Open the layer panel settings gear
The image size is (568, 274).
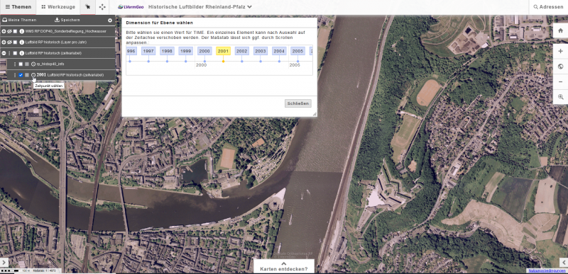pyautogui.click(x=110, y=21)
